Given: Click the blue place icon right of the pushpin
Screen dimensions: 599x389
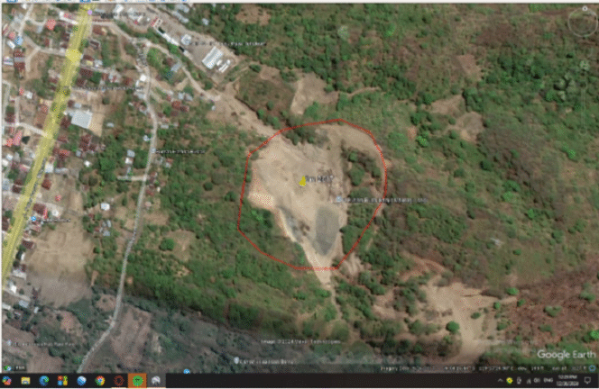Looking at the screenshot, I should click(x=338, y=200).
